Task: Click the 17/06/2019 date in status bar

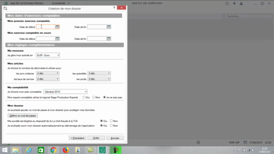Action: point(256,142)
